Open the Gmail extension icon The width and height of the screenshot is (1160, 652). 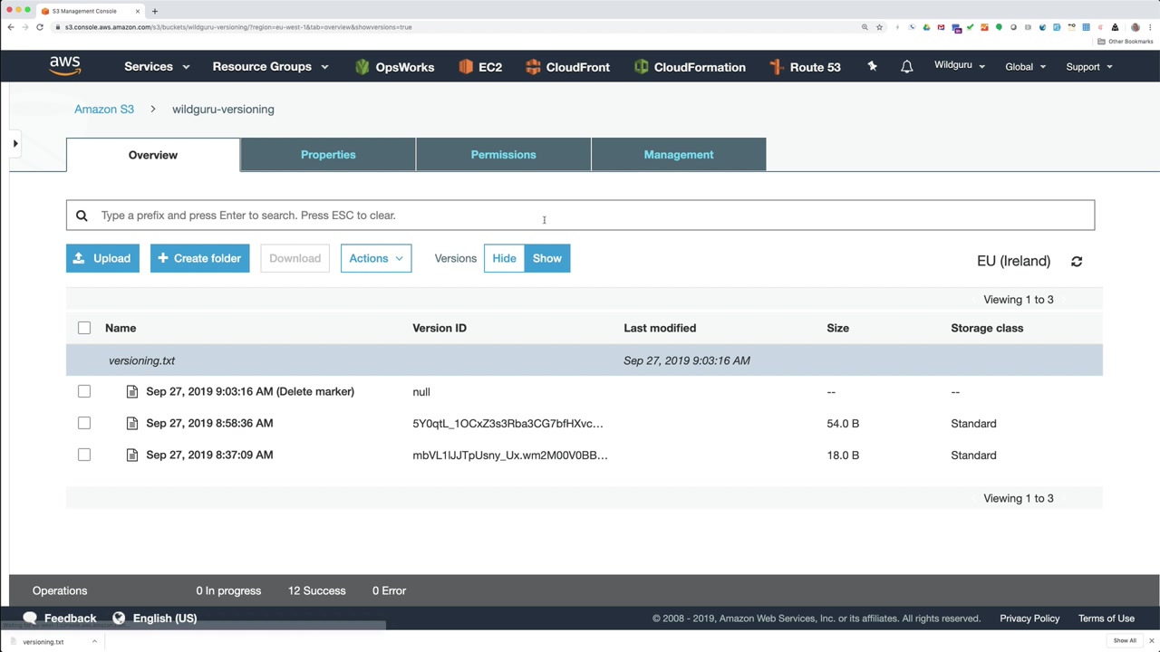(x=942, y=27)
